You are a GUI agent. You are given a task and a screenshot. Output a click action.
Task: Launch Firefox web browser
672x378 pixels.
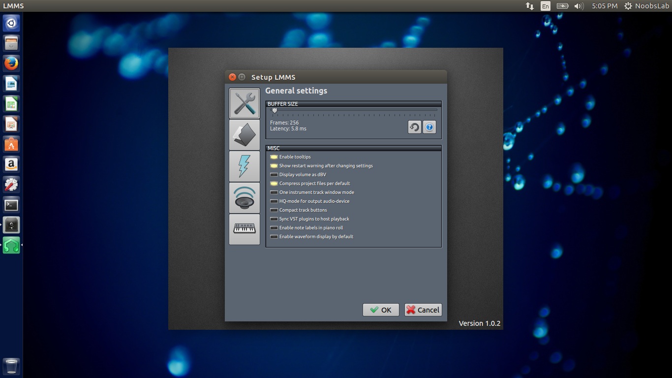pos(11,63)
